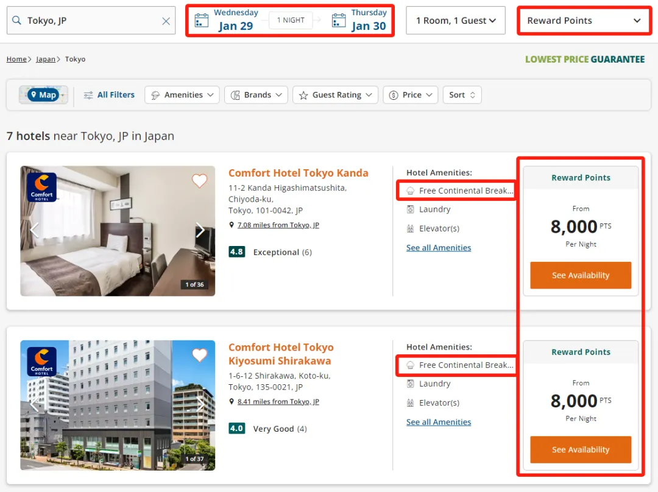Click See Availability for Comfort Hotel Tokyo Kanda
Image resolution: width=658 pixels, height=492 pixels.
(580, 275)
